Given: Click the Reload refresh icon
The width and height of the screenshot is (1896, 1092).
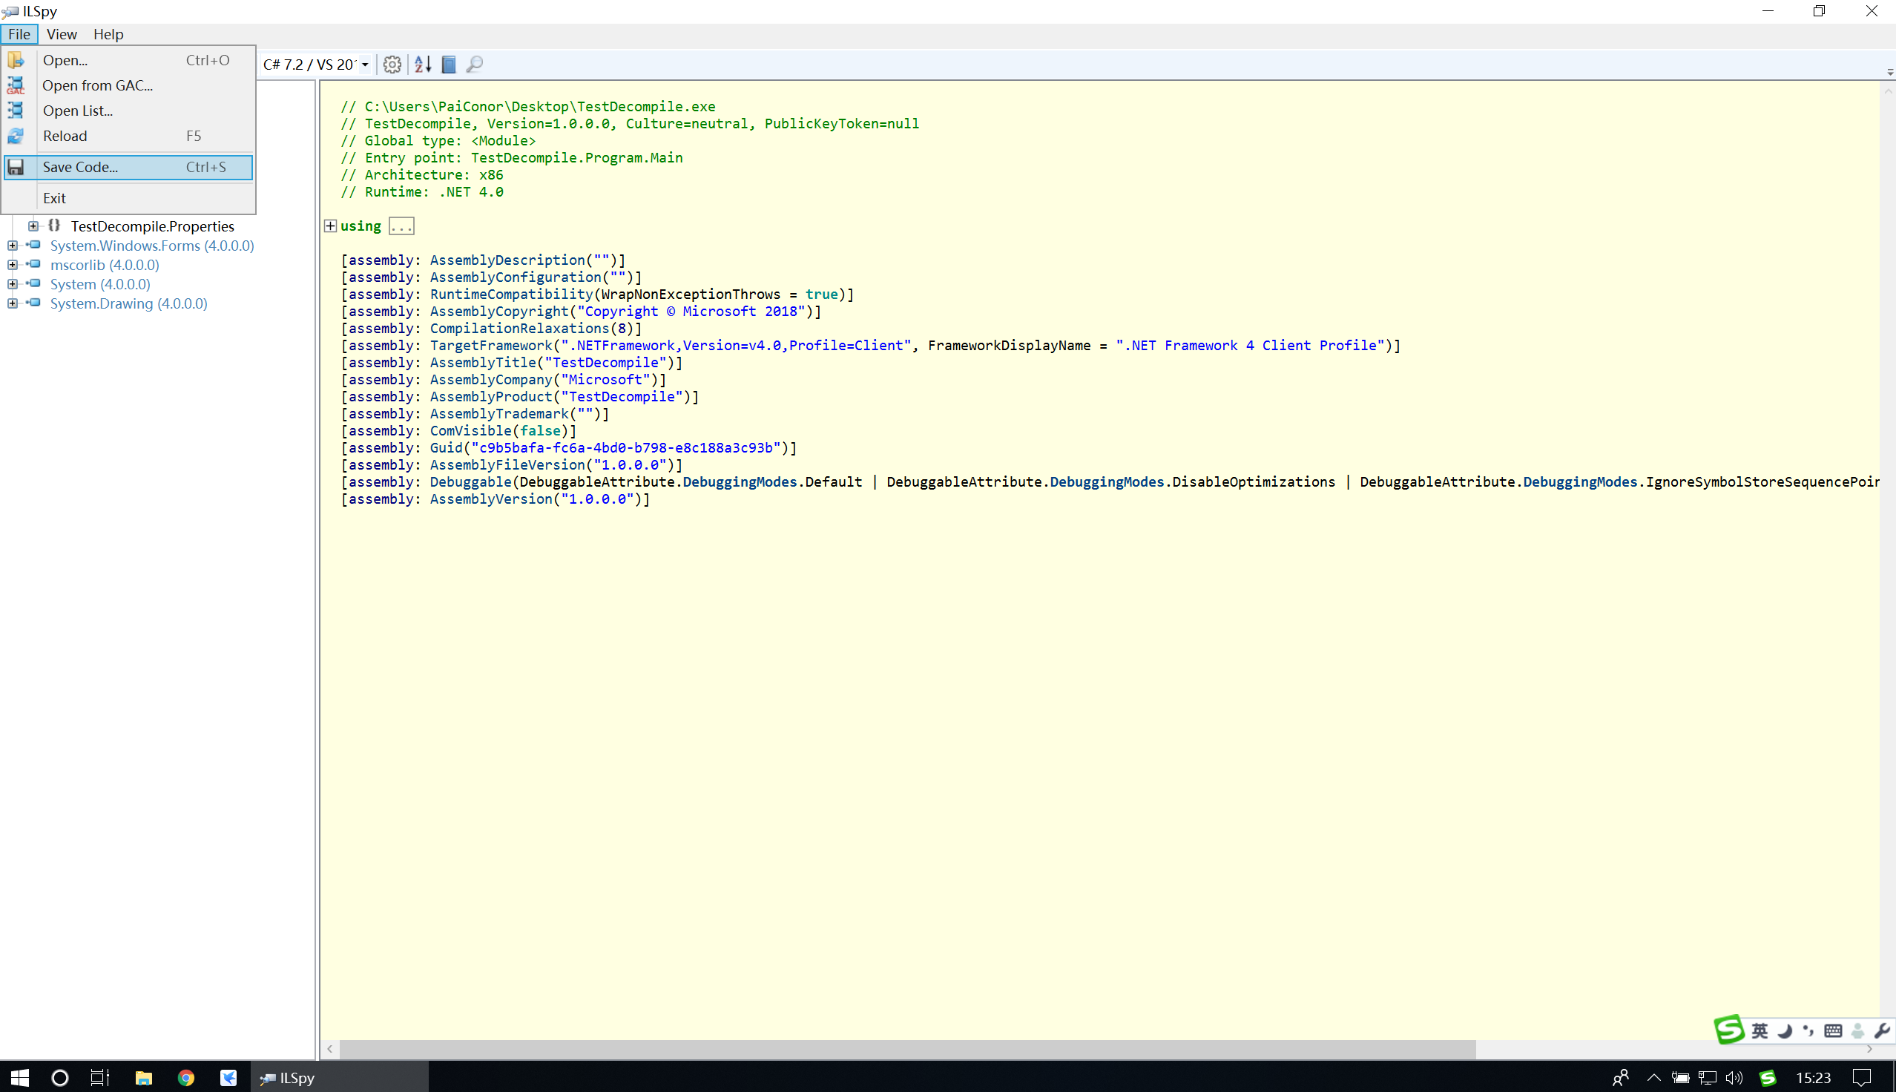Looking at the screenshot, I should [x=16, y=136].
